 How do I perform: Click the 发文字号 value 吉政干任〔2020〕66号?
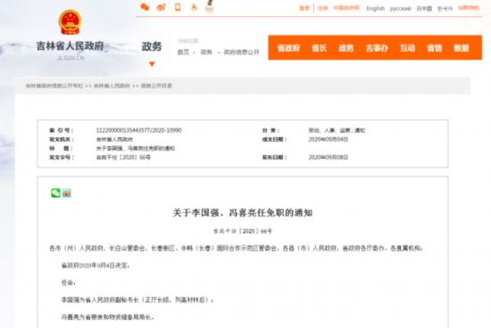point(123,157)
